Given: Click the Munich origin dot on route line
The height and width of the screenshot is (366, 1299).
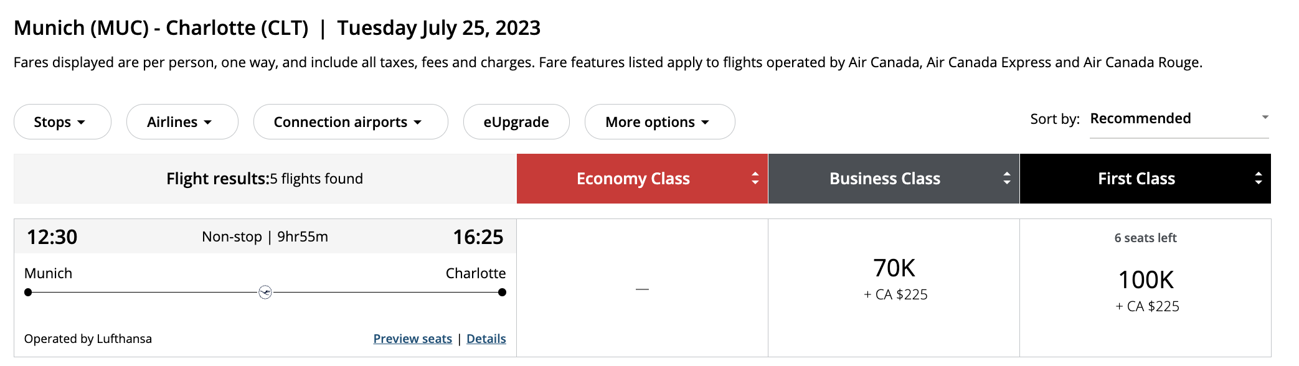Looking at the screenshot, I should tap(28, 292).
